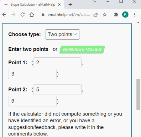The width and height of the screenshot is (141, 137).
Task: Expand the Two points type dropdown
Action: pos(62,34)
